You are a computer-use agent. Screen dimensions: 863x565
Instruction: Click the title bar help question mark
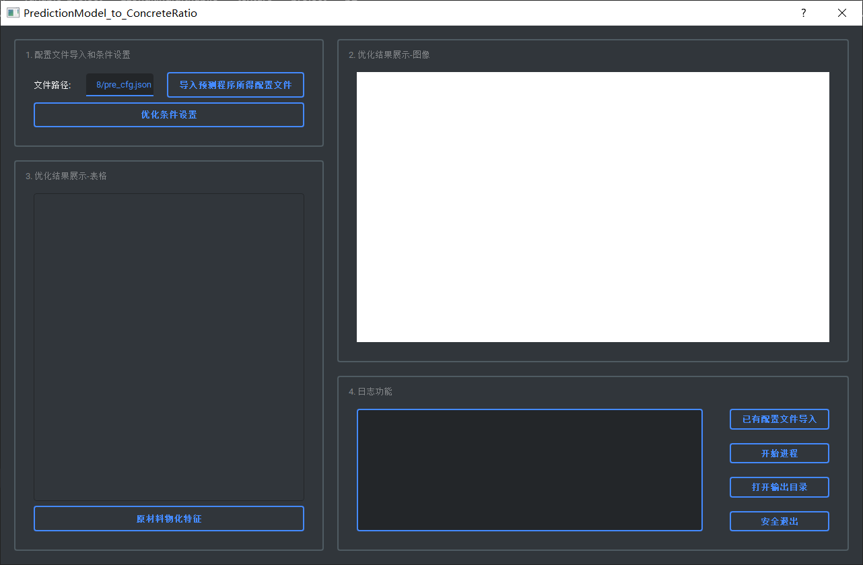click(804, 13)
